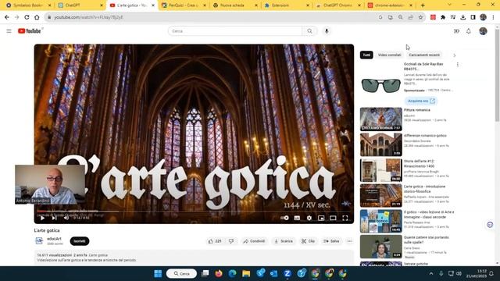Open the Storia dell'arte #12 Rinascimento video title
The height and width of the screenshot is (281, 500).
click(420, 164)
